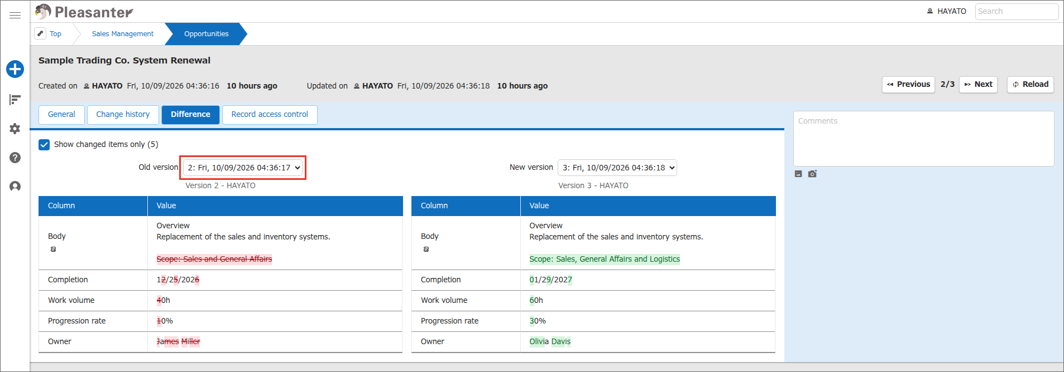Click the old Work volume value 40h
Screen dimensions: 1064x372
(164, 300)
